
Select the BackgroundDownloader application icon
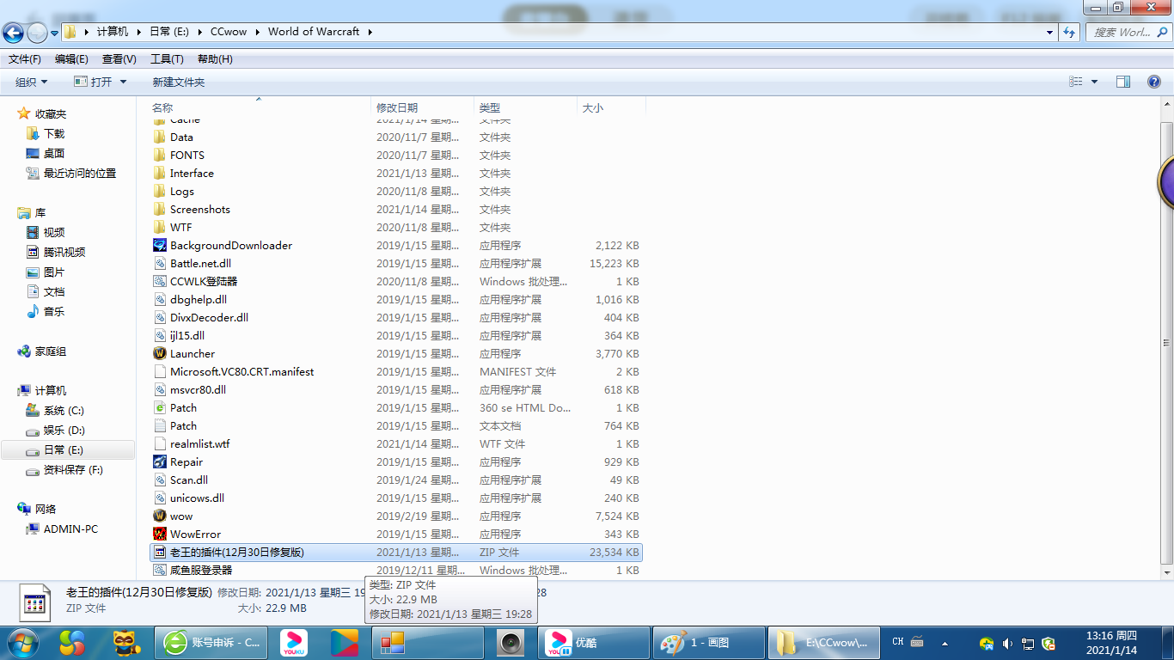click(160, 245)
